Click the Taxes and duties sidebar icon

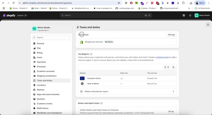point(34,80)
